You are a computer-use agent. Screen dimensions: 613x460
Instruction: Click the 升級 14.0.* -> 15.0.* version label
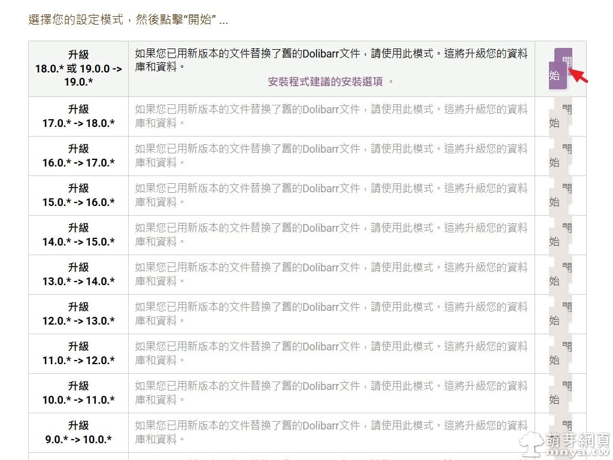(x=78, y=235)
